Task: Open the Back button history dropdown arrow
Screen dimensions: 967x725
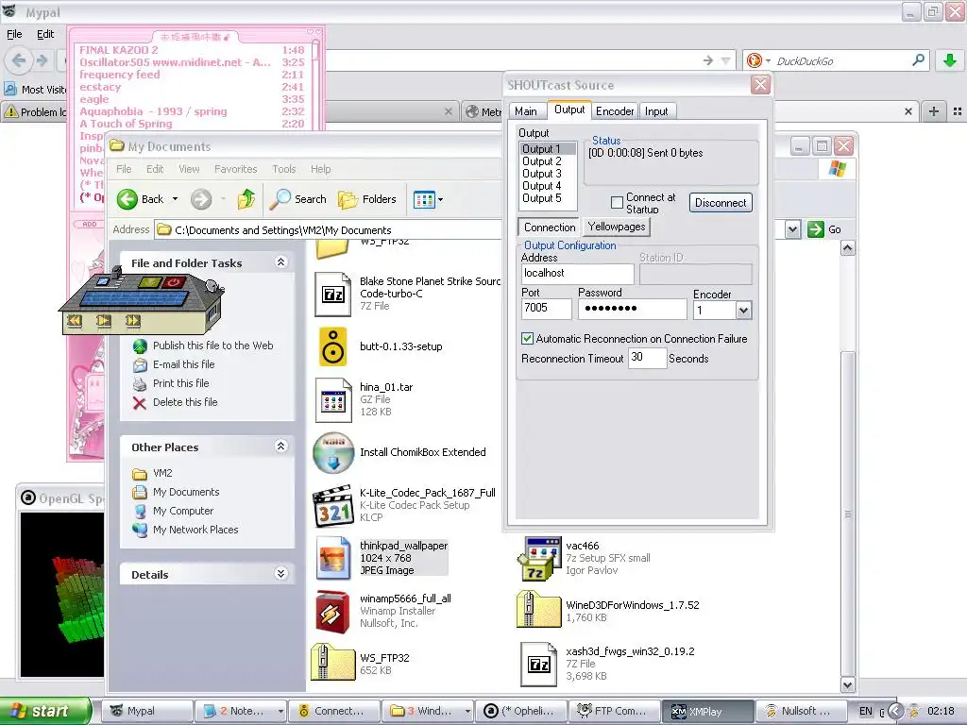Action: (x=175, y=199)
